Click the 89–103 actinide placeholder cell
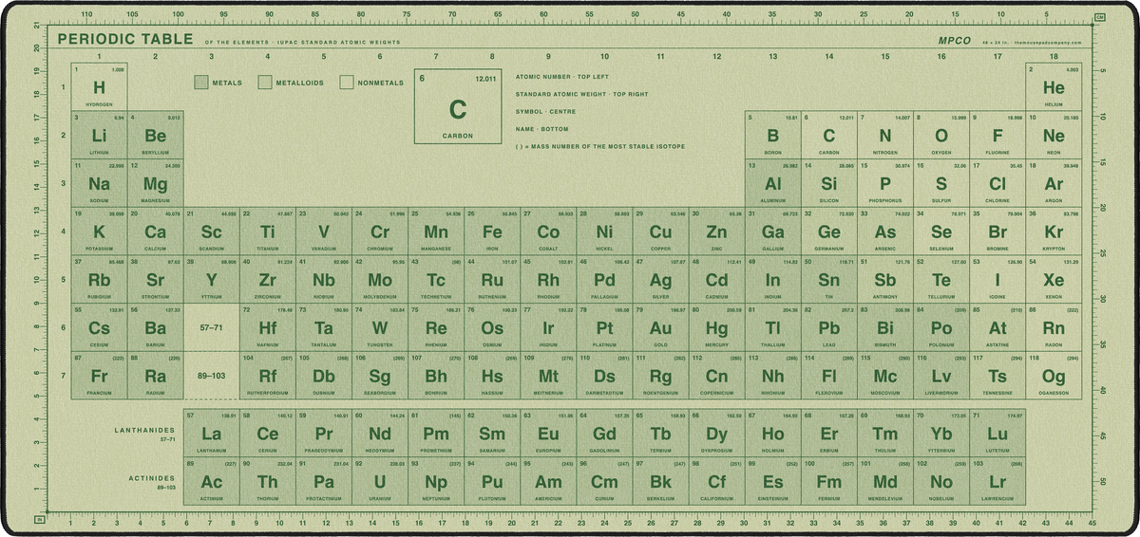 (211, 376)
